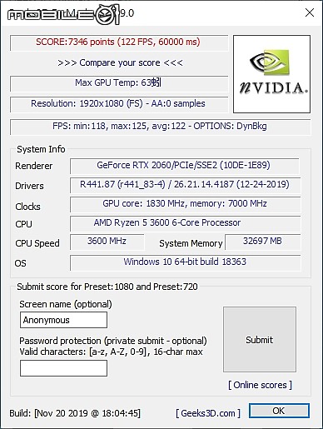Select the AMD Ryzen 5 3600 CPU field

185,223
